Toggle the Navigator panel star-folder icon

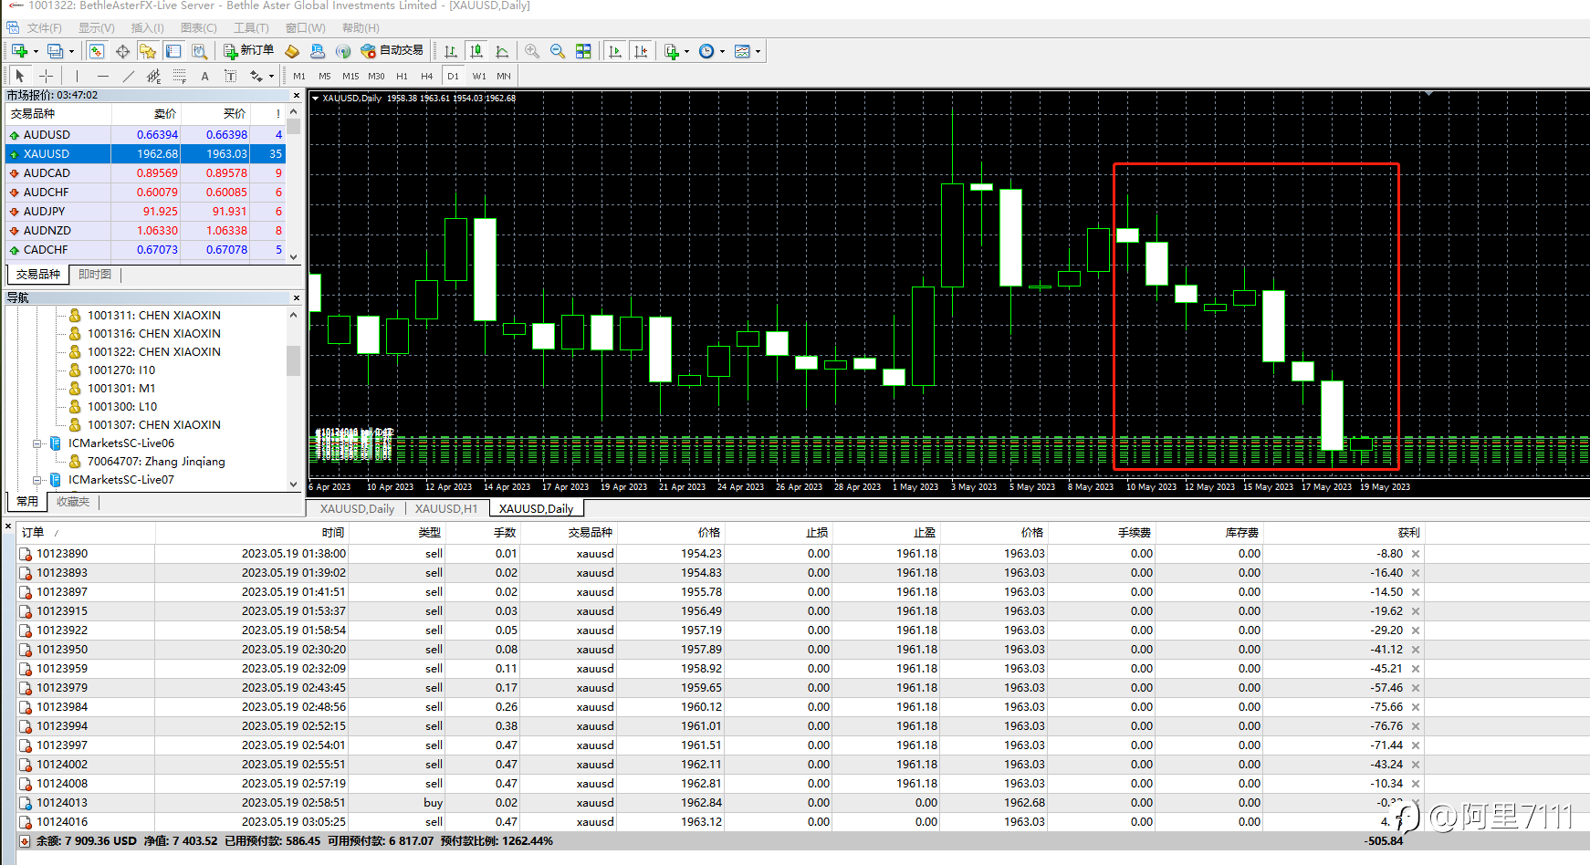pyautogui.click(x=148, y=51)
